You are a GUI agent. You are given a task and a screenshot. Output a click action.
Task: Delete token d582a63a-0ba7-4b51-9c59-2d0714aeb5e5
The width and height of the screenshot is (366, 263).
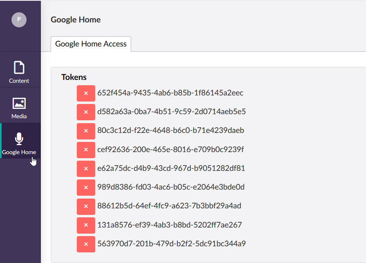coord(86,112)
